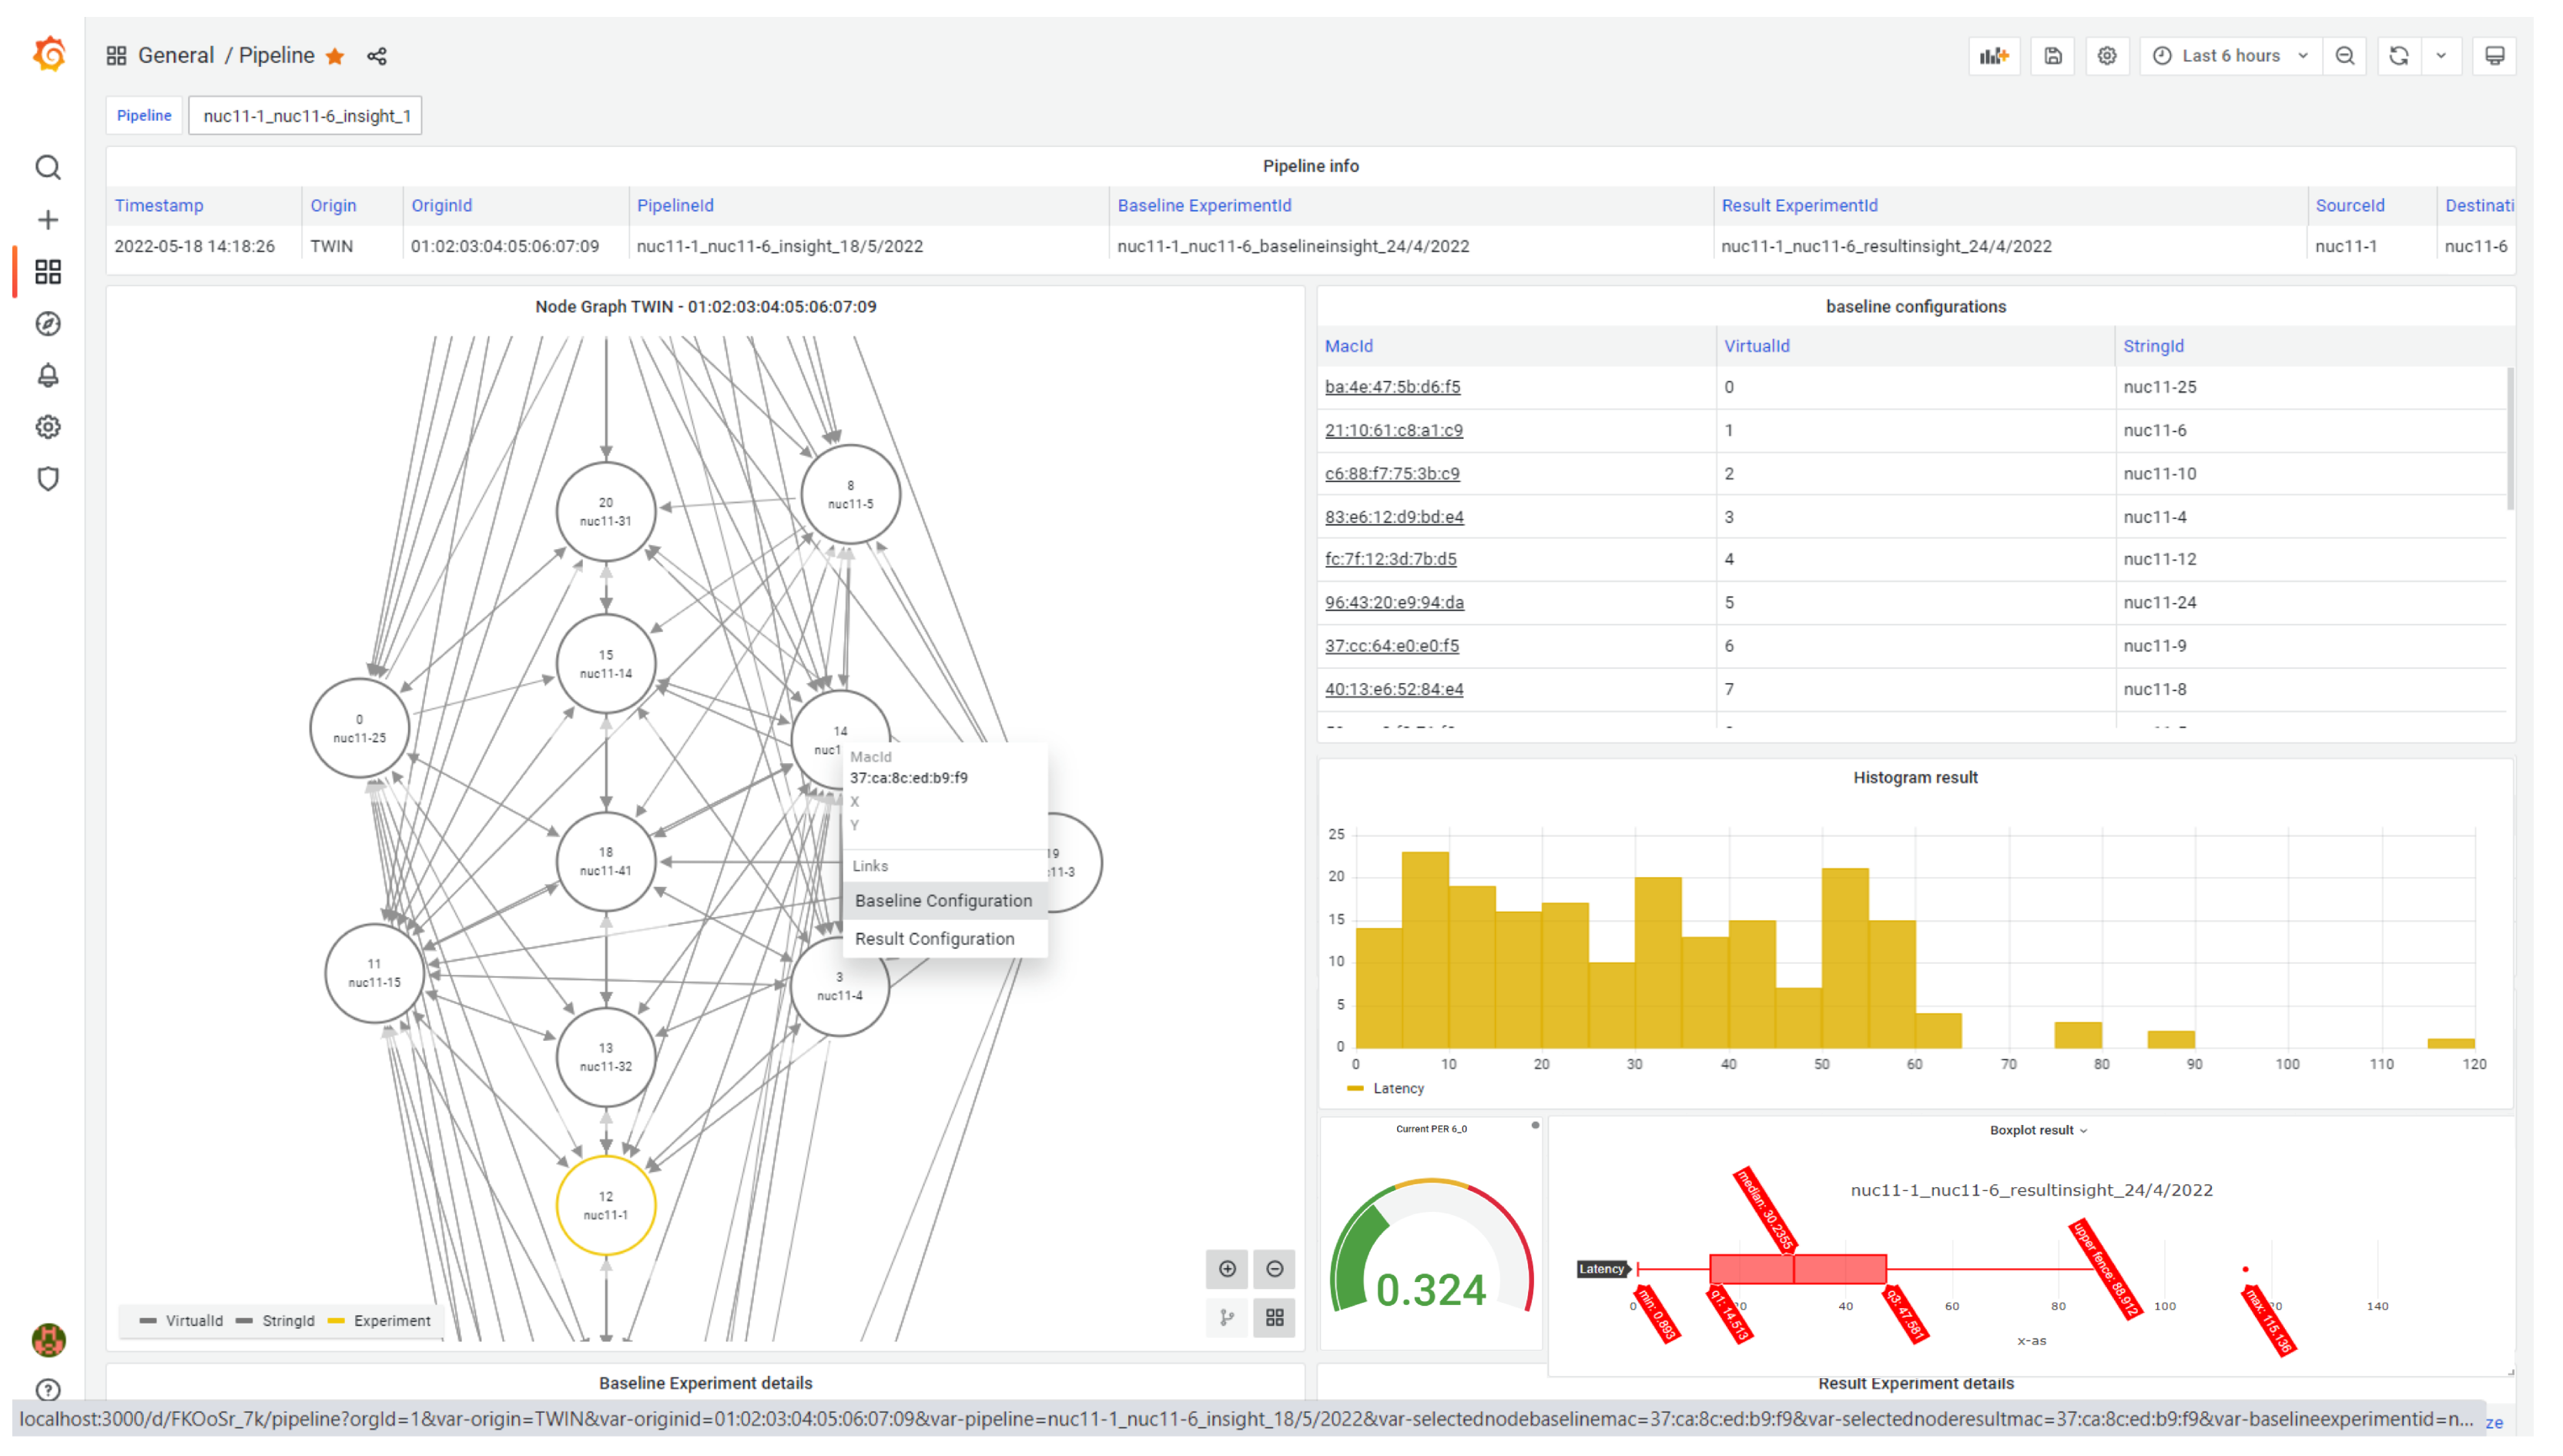This screenshot has height=1456, width=2563.
Task: Expand the refresh interval dropdown arrow
Action: click(2441, 56)
